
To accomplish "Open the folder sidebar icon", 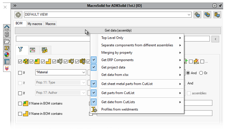I will [x=7, y=41].
